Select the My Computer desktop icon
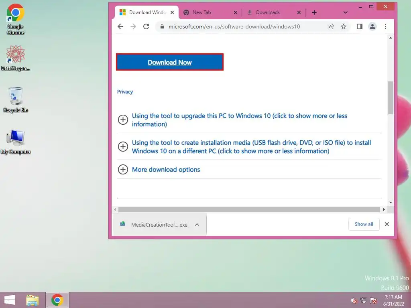411x308 pixels. [x=16, y=142]
